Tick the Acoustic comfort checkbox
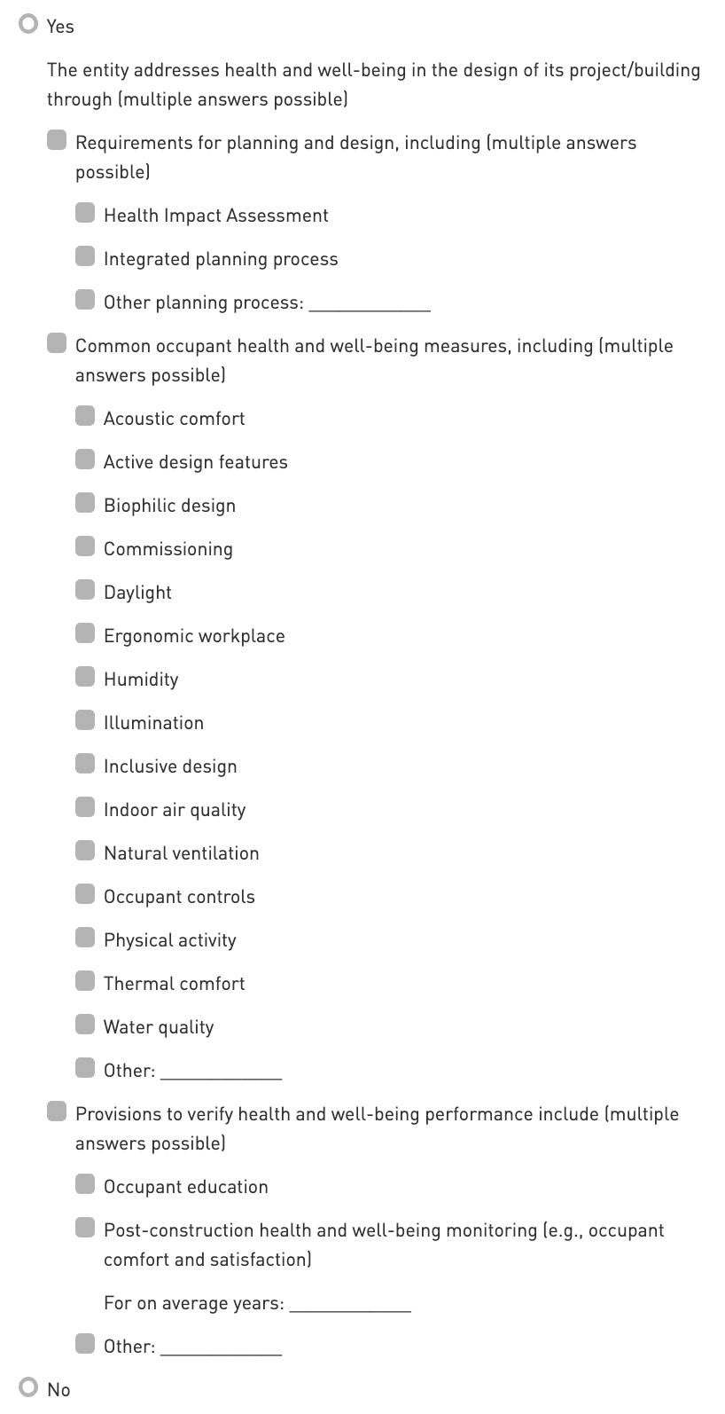The width and height of the screenshot is (725, 1414). tap(85, 417)
